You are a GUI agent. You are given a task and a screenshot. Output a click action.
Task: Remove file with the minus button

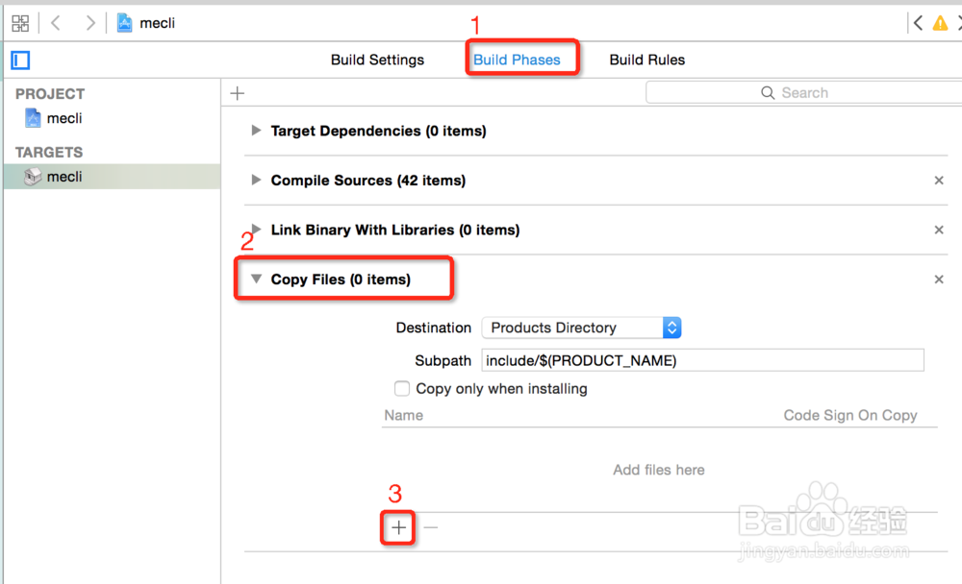[431, 527]
